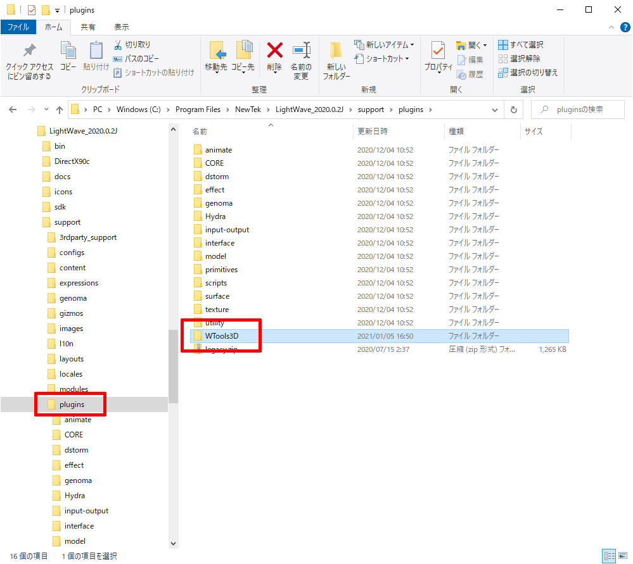The image size is (633, 564).
Task: Click Program Files in the breadcrumb
Action: [x=198, y=110]
